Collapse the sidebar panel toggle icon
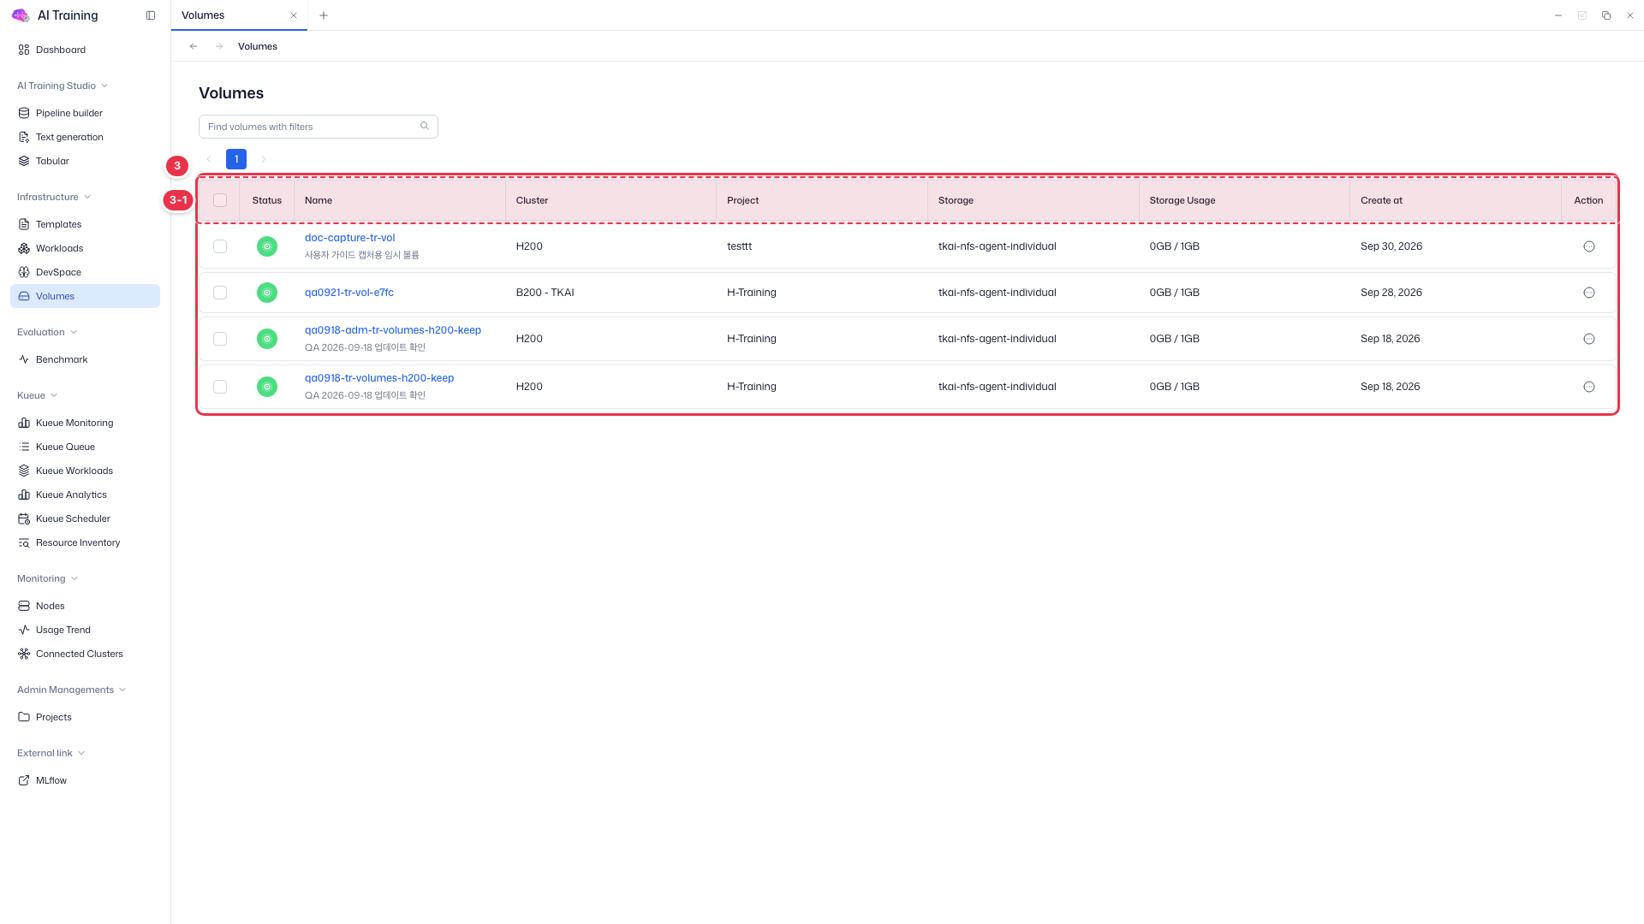Viewport: 1644px width, 924px height. pos(151,15)
